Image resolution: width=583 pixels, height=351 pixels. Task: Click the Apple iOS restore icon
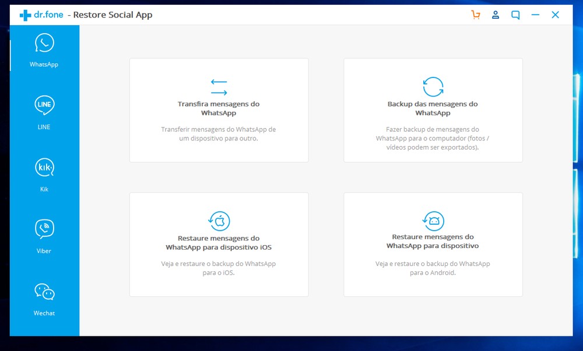tap(219, 221)
